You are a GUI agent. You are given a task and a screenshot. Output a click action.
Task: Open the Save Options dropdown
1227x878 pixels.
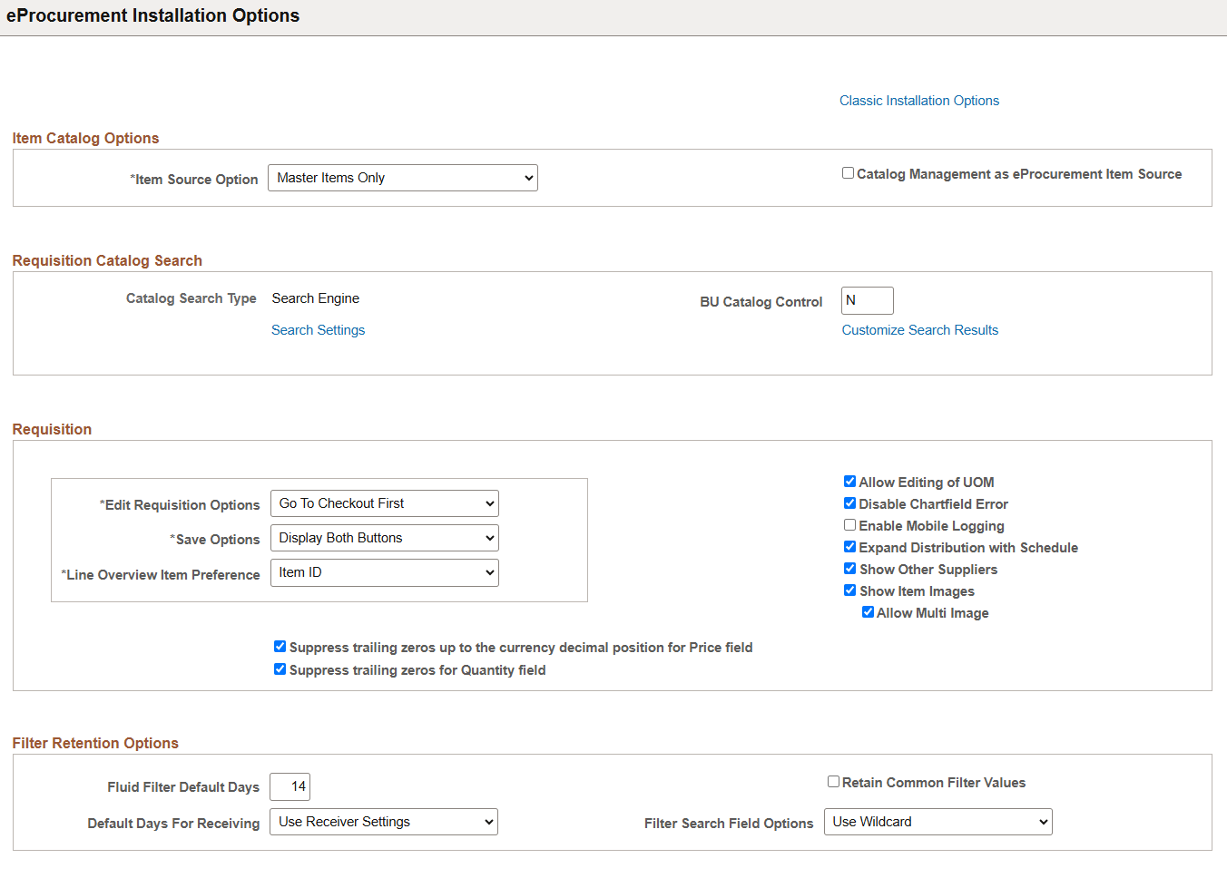click(385, 538)
